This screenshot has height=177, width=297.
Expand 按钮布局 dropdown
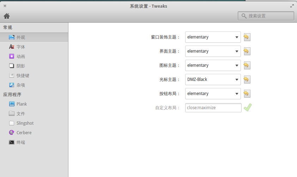click(213, 94)
